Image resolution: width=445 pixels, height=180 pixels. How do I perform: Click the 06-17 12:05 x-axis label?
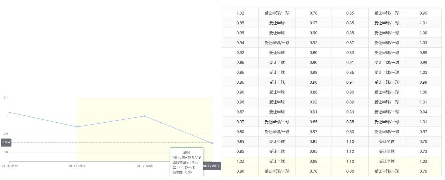click(145, 166)
